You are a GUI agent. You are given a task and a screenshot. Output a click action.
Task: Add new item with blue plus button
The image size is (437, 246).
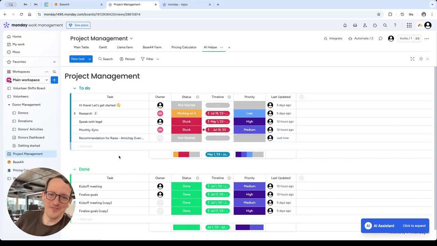[54, 80]
